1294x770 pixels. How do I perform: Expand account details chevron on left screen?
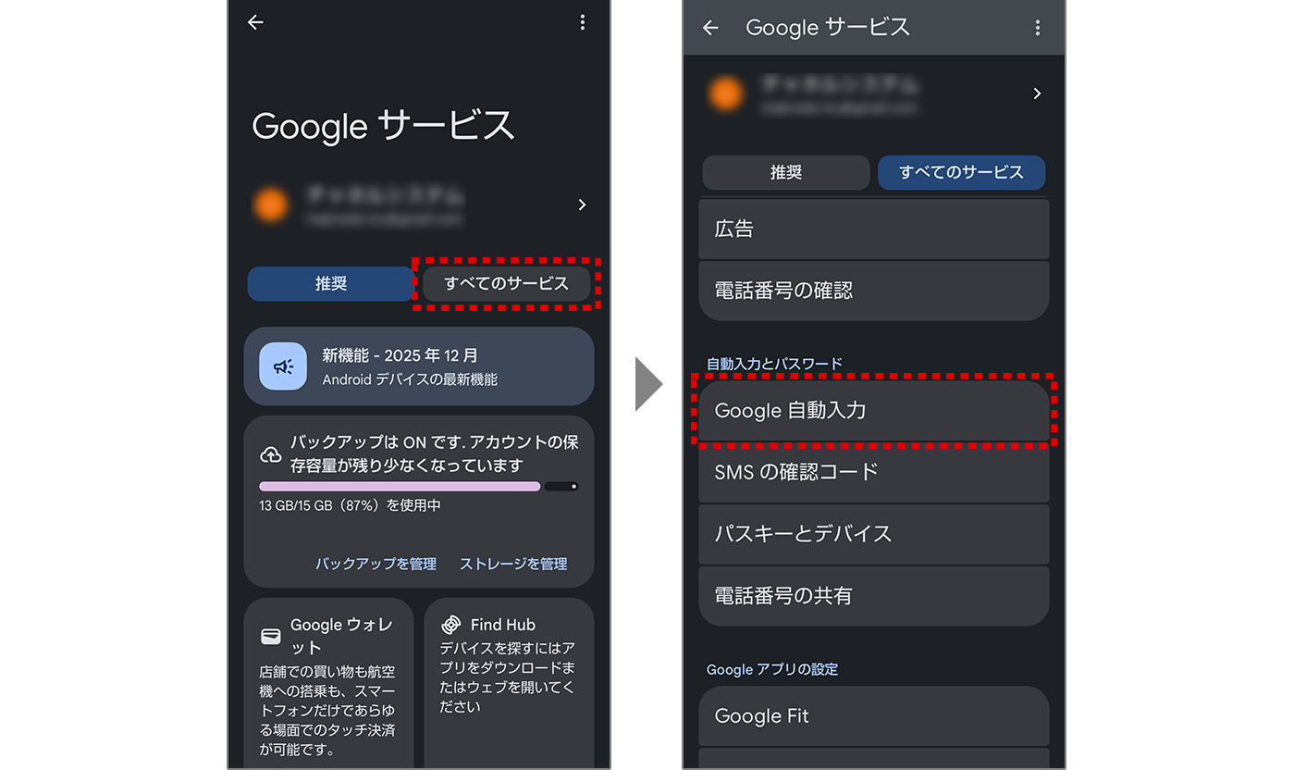582,205
